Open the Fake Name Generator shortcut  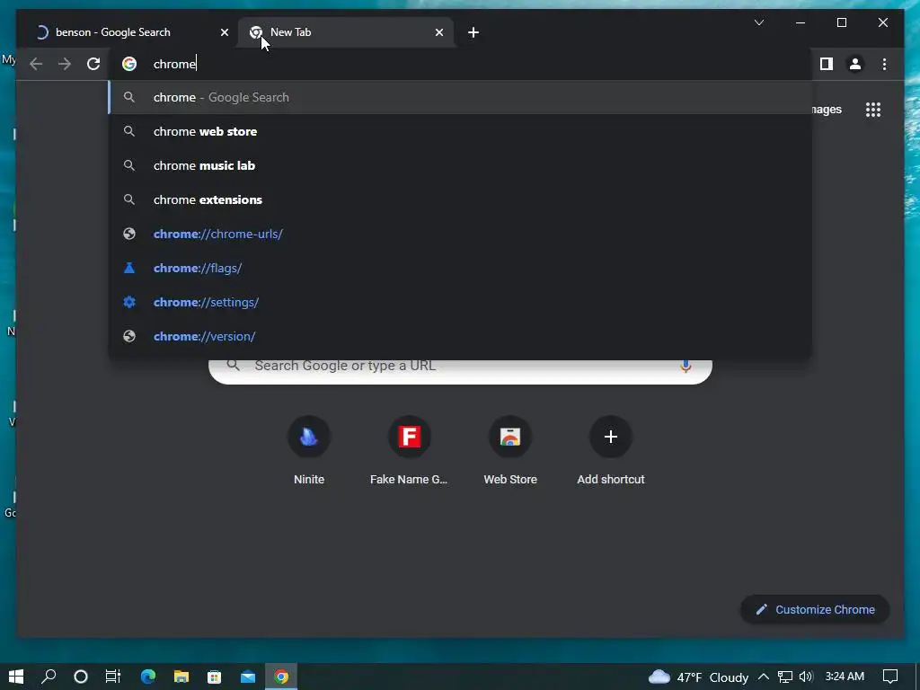pos(409,451)
